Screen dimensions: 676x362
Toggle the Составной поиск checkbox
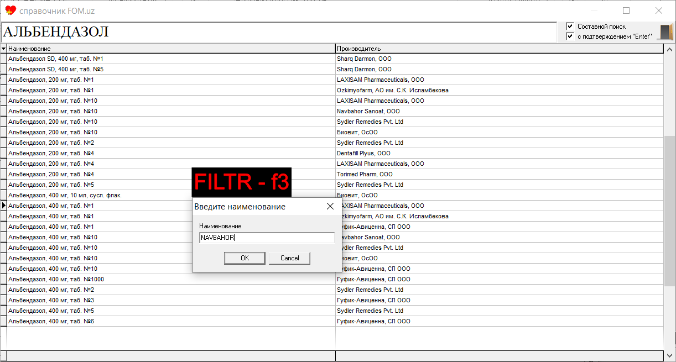[x=570, y=26]
